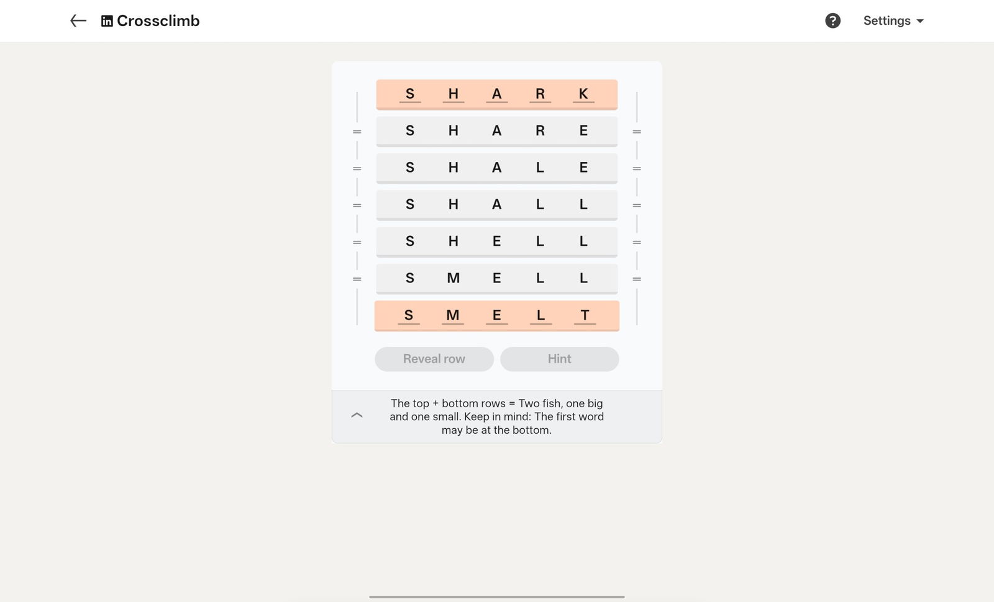Image resolution: width=994 pixels, height=602 pixels.
Task: Click left drag handle of SHALL row
Action: tap(357, 205)
